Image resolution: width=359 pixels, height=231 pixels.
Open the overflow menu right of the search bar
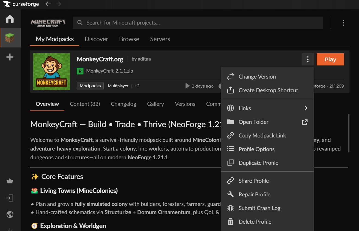click(x=343, y=23)
